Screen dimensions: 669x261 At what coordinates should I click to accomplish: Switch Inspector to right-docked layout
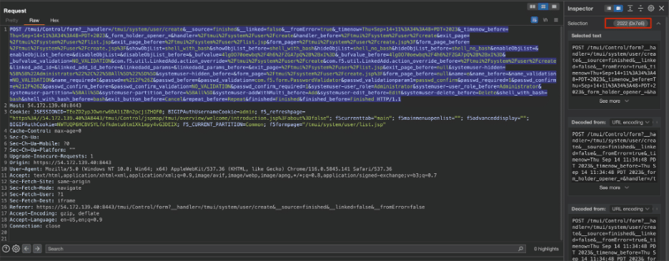coord(618,8)
